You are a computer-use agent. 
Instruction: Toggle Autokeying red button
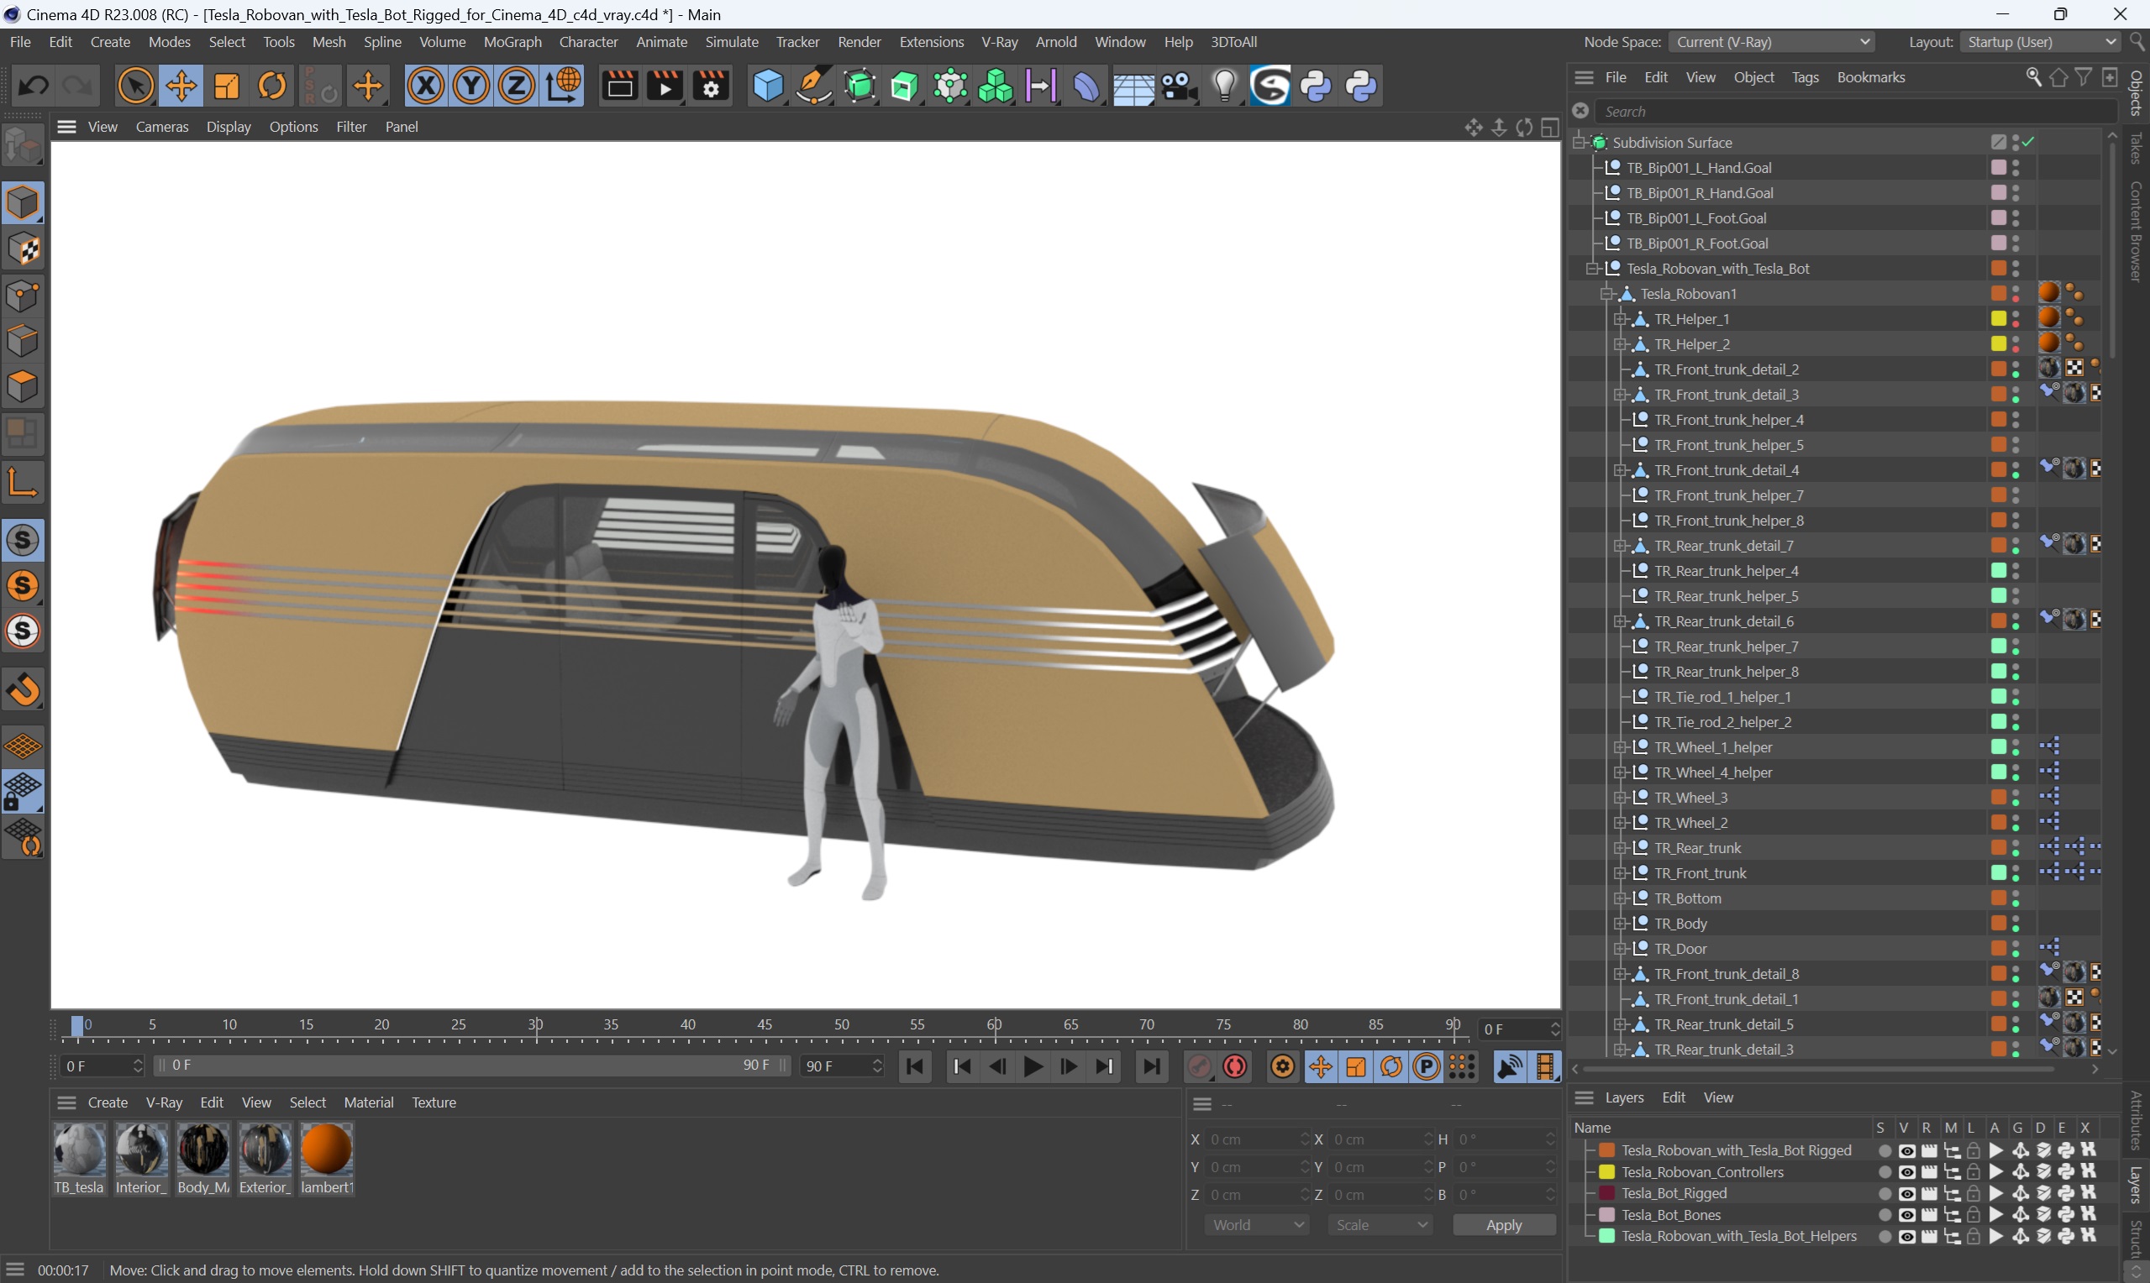tap(1235, 1067)
